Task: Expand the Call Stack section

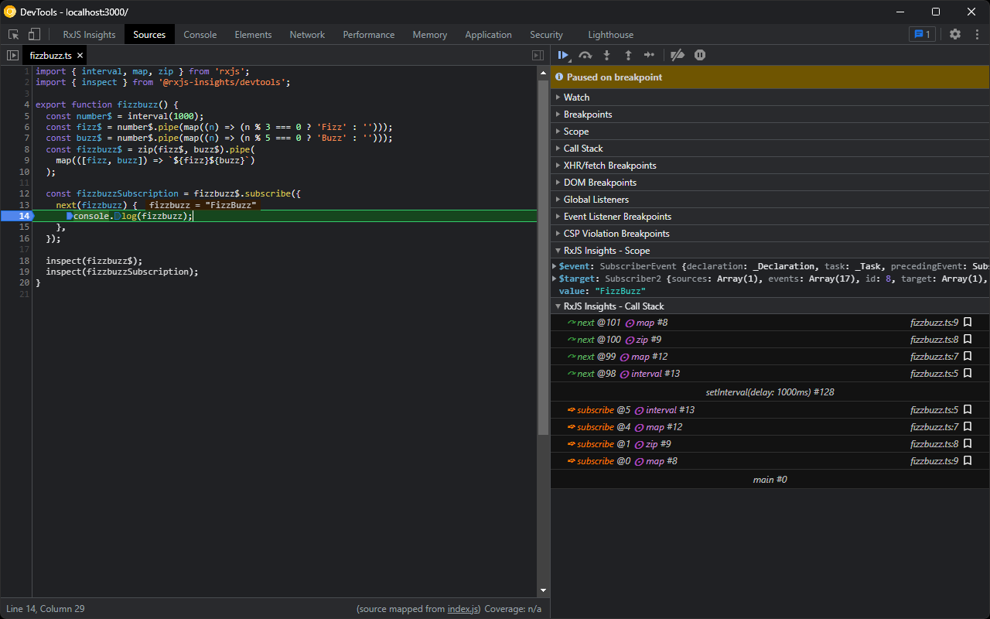Action: click(770, 149)
